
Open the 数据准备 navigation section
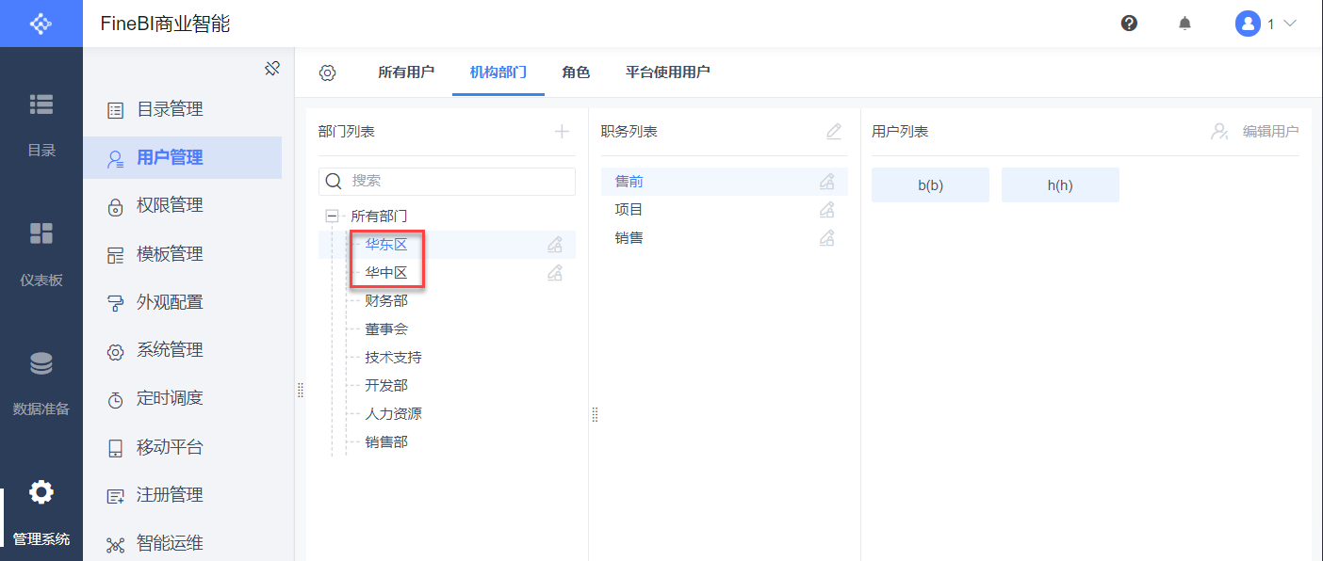click(41, 384)
